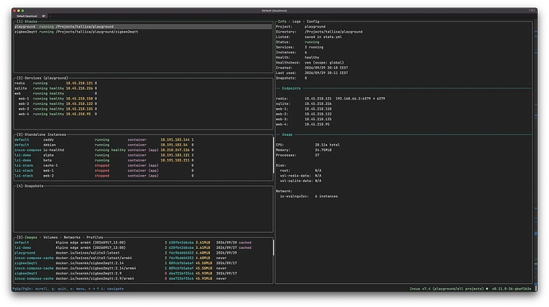Open the Config tab in right panel
Image resolution: width=549 pixels, height=307 pixels.
(x=313, y=21)
